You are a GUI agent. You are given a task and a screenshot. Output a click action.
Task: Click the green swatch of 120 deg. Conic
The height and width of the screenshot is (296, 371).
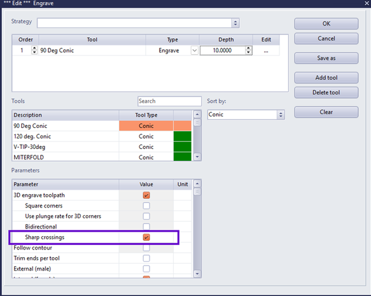182,136
